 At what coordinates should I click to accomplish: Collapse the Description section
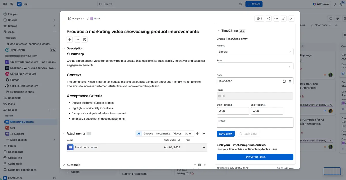coord(64,49)
